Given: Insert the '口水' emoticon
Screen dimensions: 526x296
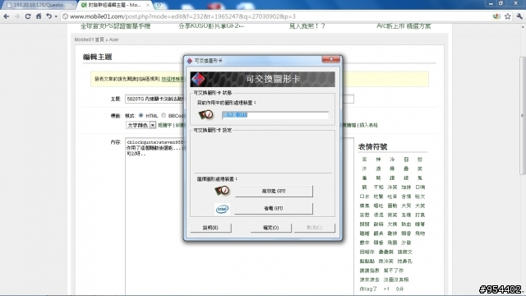Looking at the screenshot, I should point(365,197).
